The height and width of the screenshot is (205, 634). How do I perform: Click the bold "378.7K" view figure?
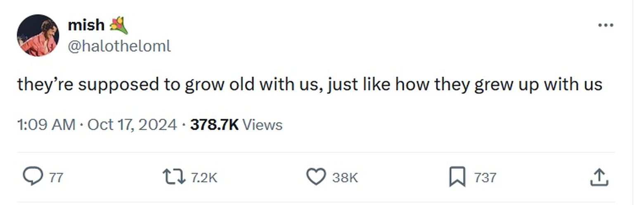point(214,124)
